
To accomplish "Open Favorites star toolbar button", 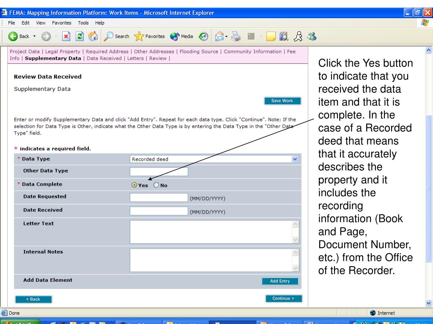I will pyautogui.click(x=149, y=36).
